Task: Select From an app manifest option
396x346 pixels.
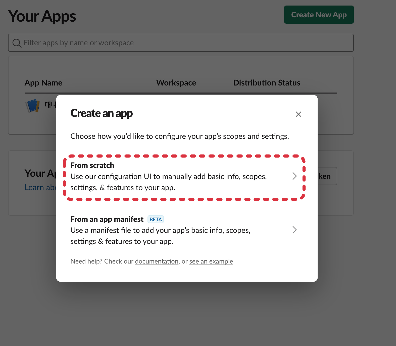Action: pos(187,230)
